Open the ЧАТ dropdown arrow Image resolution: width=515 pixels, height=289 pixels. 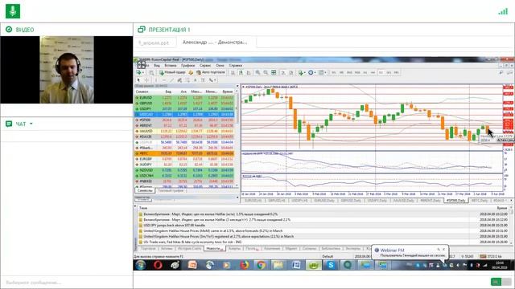point(31,124)
